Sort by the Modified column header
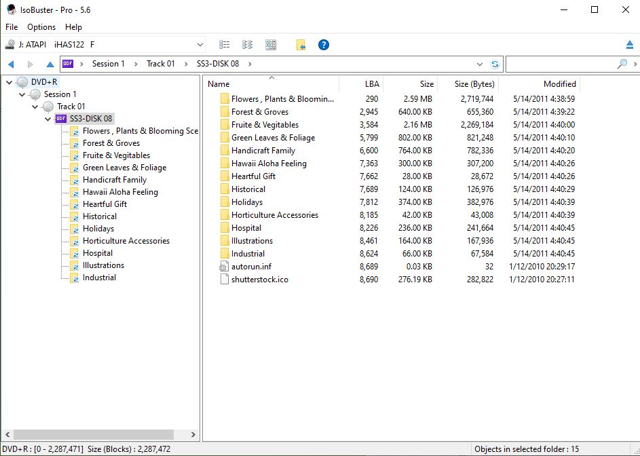The height and width of the screenshot is (456, 640). pyautogui.click(x=559, y=84)
